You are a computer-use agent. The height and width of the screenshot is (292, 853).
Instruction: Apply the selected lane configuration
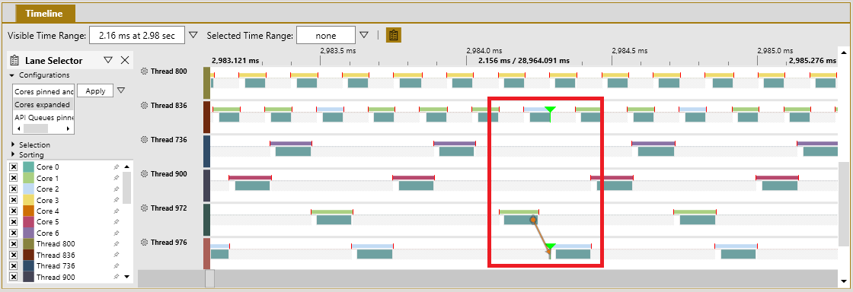(x=95, y=90)
